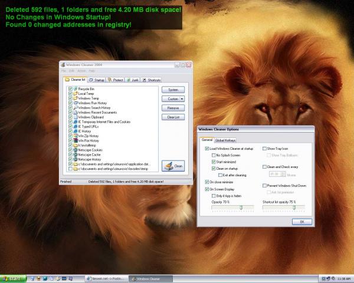Click the System button
The height and width of the screenshot is (283, 354).
click(x=173, y=90)
